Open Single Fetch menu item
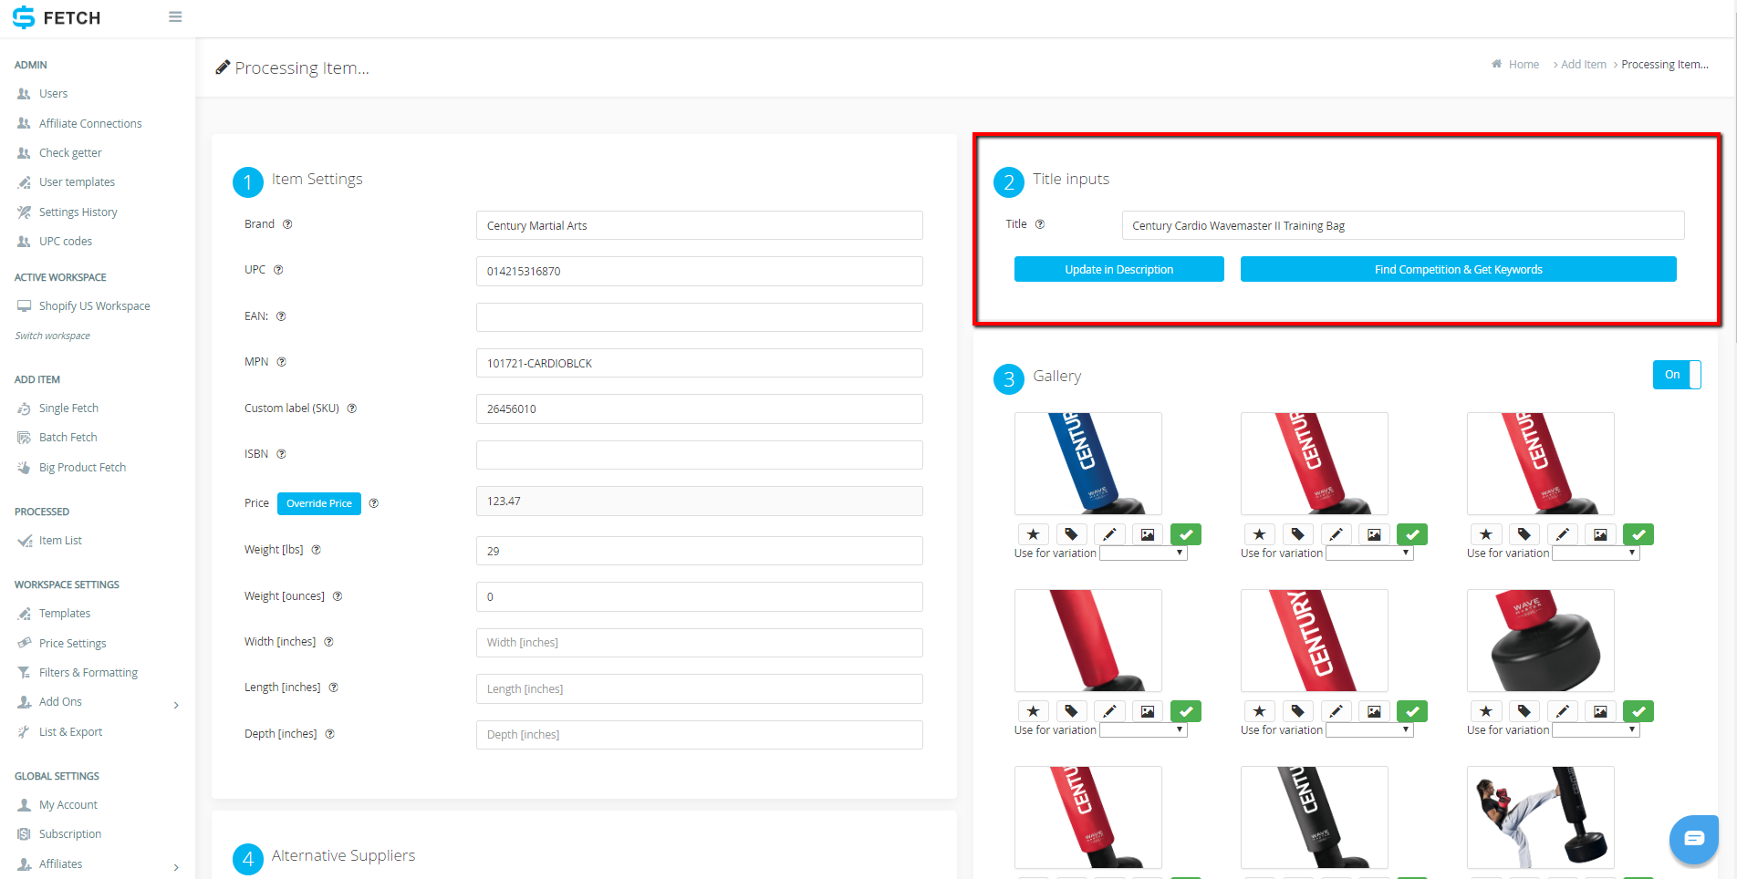Viewport: 1737px width, 879px height. (68, 408)
